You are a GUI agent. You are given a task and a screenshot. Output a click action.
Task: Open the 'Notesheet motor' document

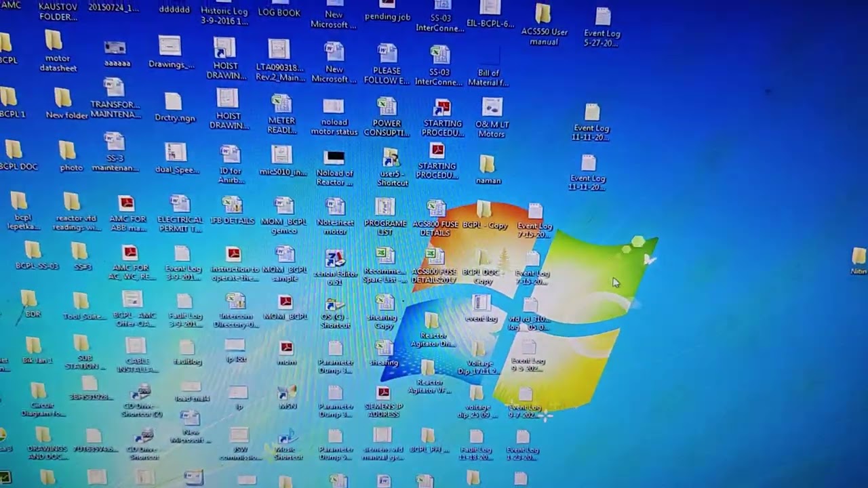(336, 217)
